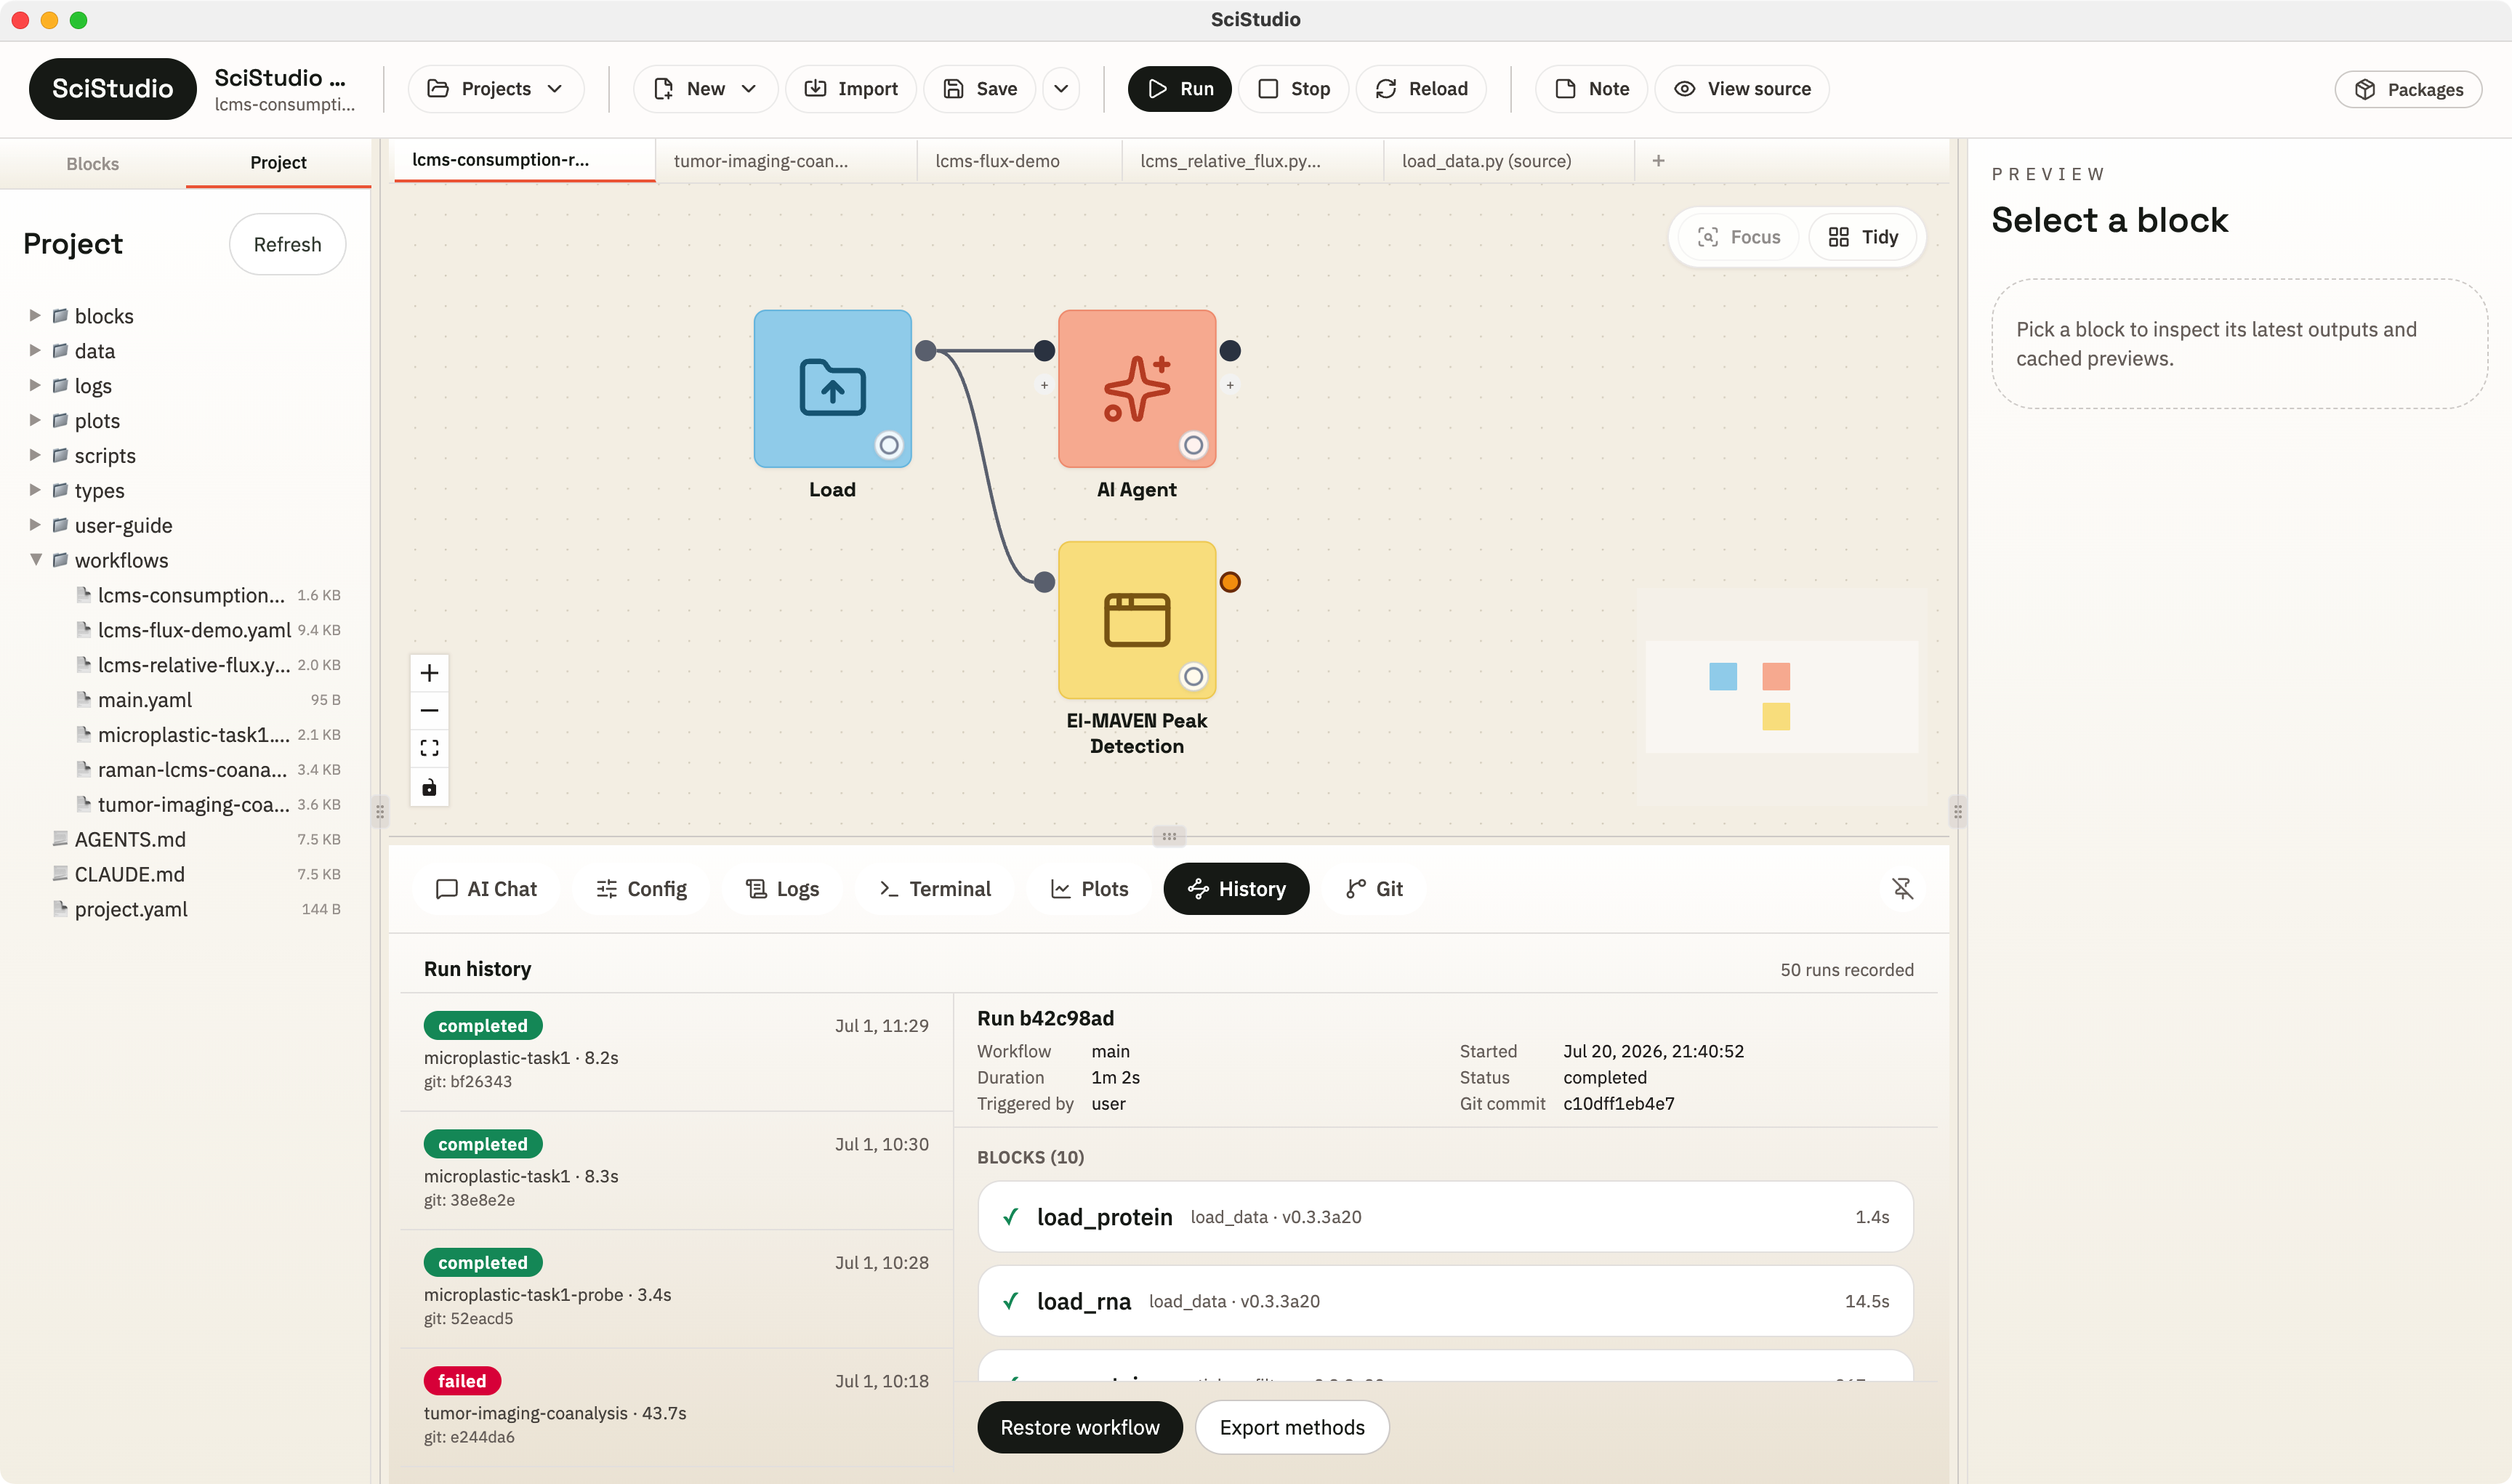Open the Packages manager
Image resolution: width=2512 pixels, height=1484 pixels.
tap(2408, 90)
